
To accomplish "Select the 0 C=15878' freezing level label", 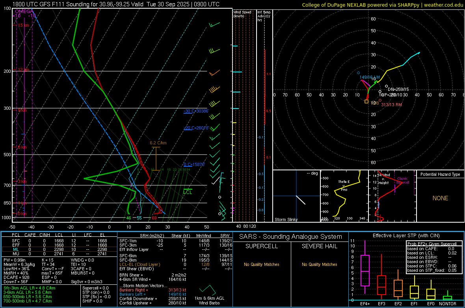I will (x=194, y=164).
